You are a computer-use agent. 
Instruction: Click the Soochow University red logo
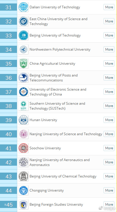(24, 148)
